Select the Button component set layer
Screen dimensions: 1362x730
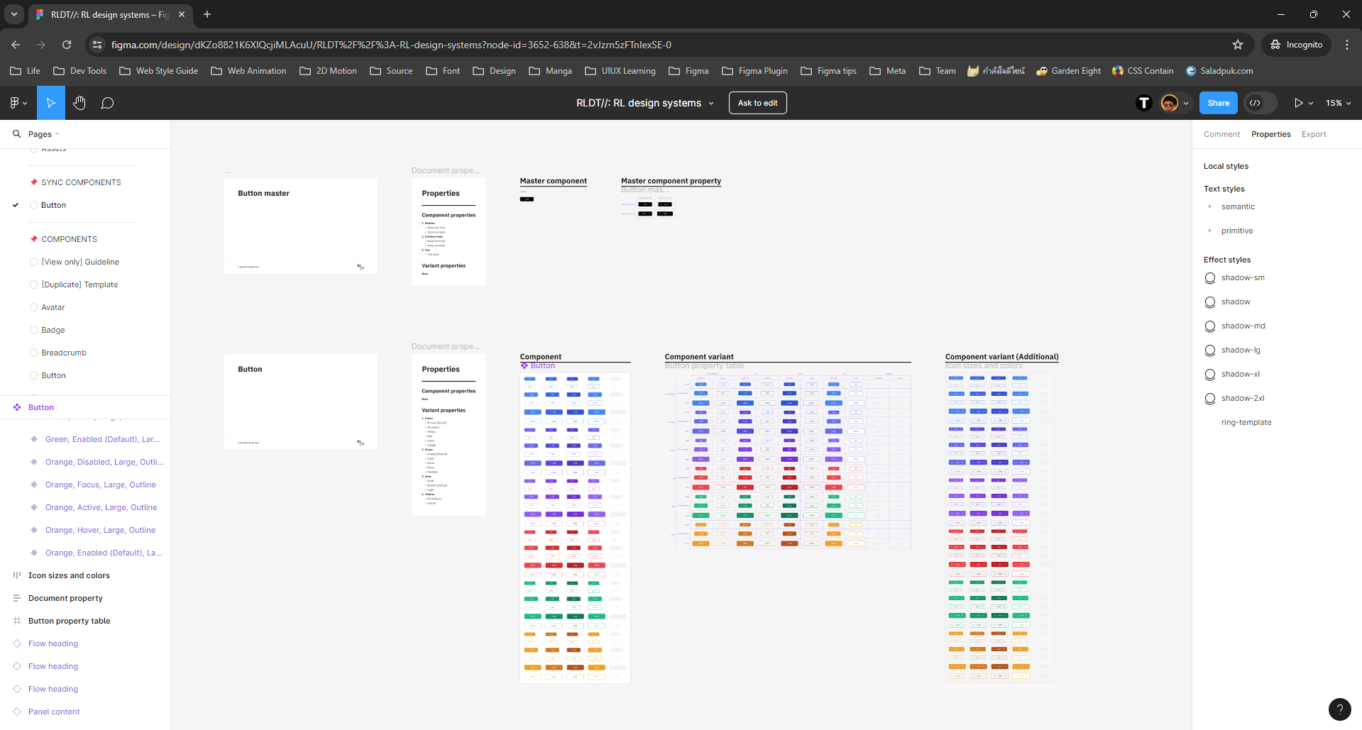pos(41,407)
